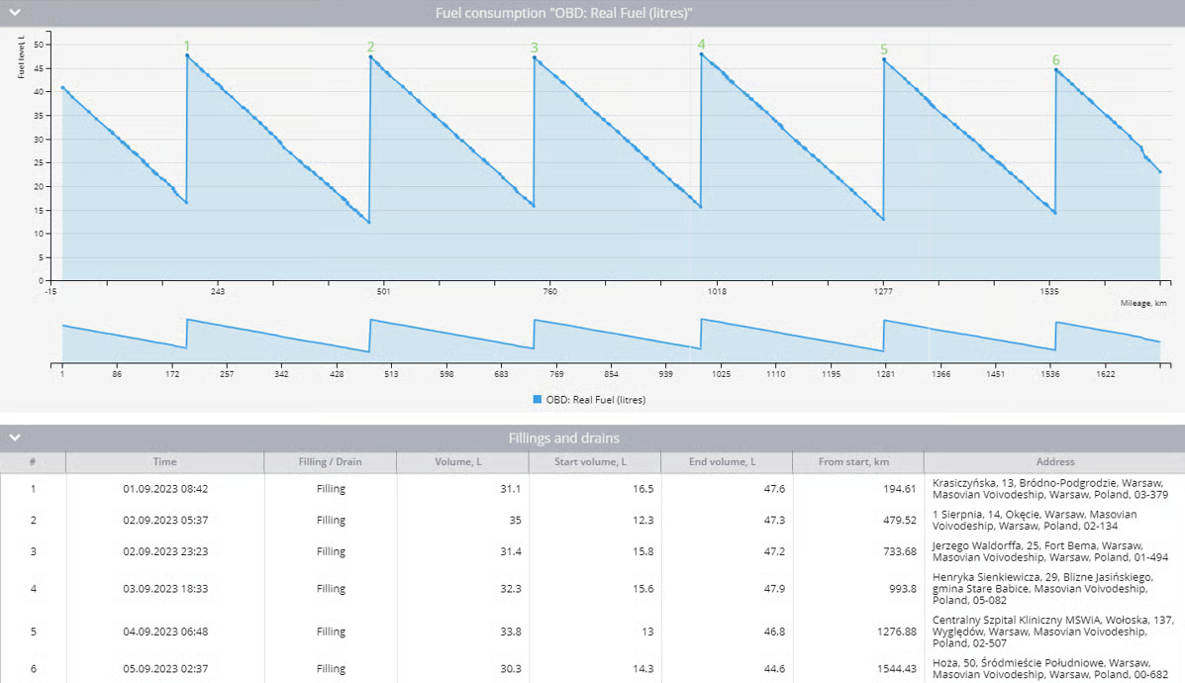Click the end volume value 47.9
The width and height of the screenshot is (1185, 683).
[774, 589]
